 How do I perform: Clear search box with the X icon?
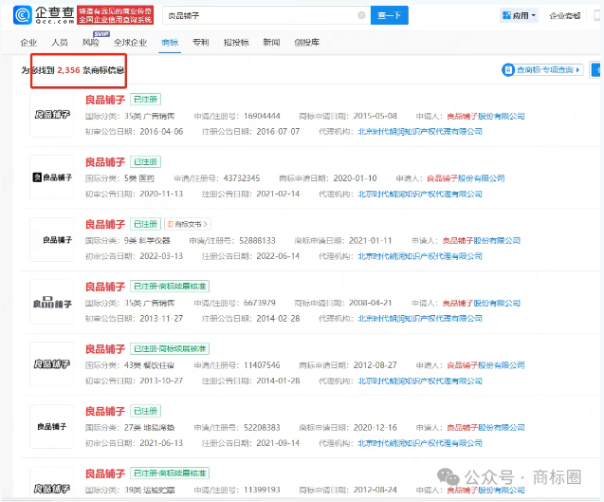tap(360, 15)
